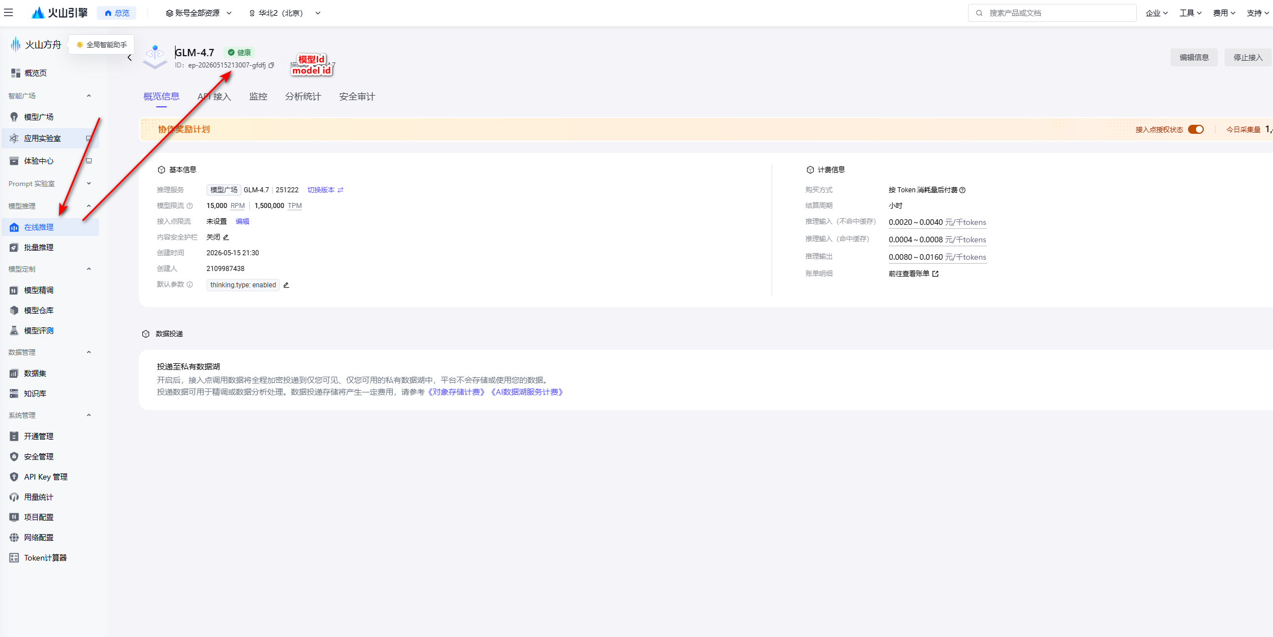Switch to the 安全审计 tab
The width and height of the screenshot is (1273, 637).
[x=357, y=97]
